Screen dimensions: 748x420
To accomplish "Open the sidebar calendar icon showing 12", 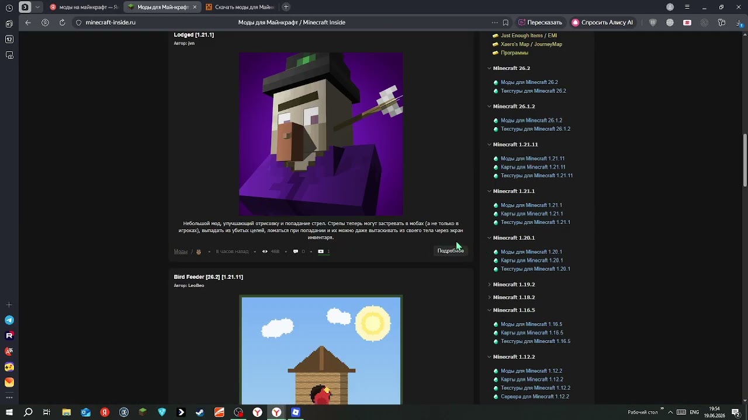I will (x=9, y=40).
